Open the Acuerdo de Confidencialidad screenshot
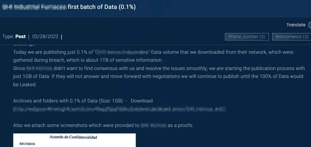 click(x=74, y=140)
